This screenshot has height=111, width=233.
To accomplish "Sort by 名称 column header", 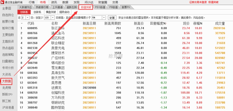I will coord(54,24).
